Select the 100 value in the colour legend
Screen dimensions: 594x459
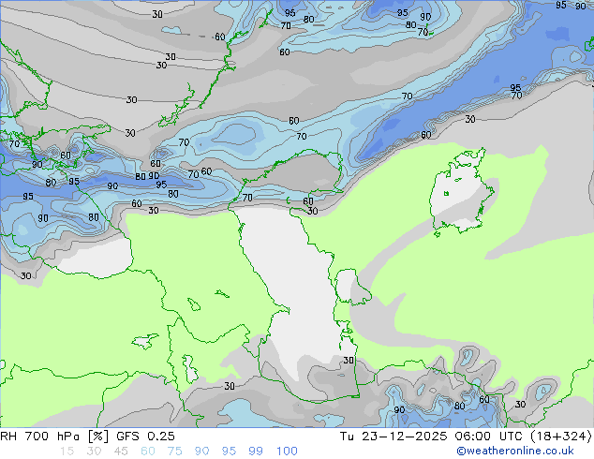pos(287,452)
